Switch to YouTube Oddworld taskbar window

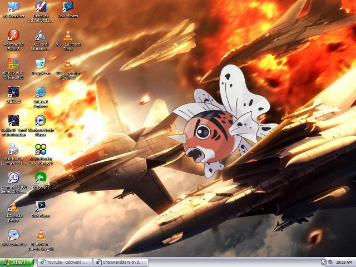click(x=65, y=262)
